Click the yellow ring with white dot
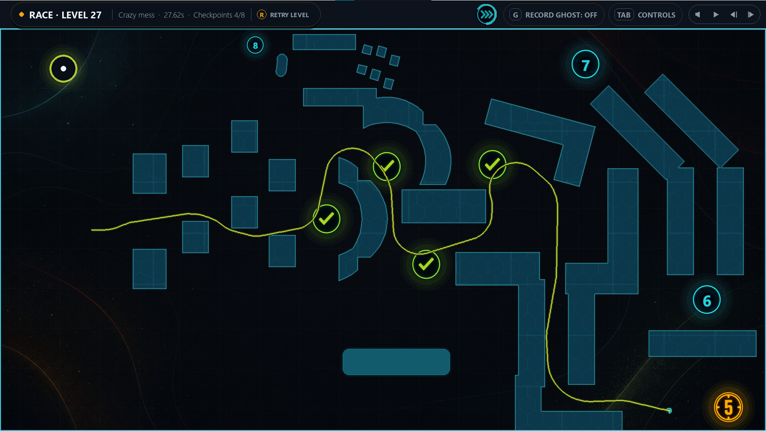The height and width of the screenshot is (431, 766). [x=63, y=69]
